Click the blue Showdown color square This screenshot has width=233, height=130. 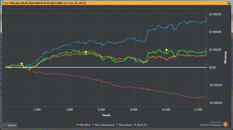coord(117,125)
